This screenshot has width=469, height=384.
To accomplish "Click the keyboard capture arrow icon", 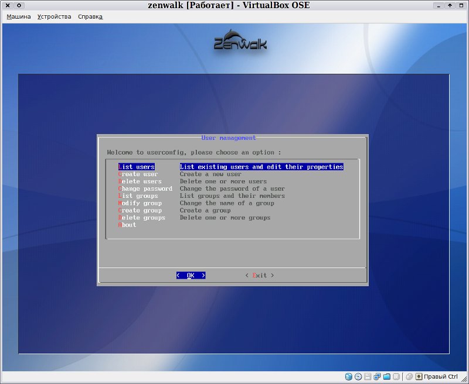I will (419, 376).
